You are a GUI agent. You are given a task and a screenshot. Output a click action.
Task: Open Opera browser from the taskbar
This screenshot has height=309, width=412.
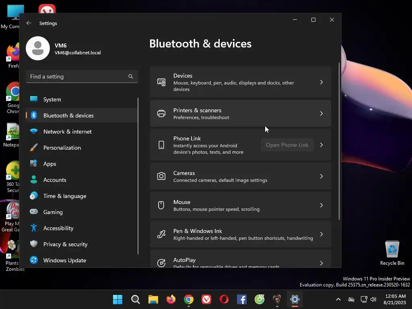(224, 299)
